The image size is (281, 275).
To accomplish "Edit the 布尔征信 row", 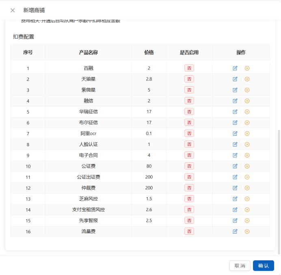I will pos(235,123).
